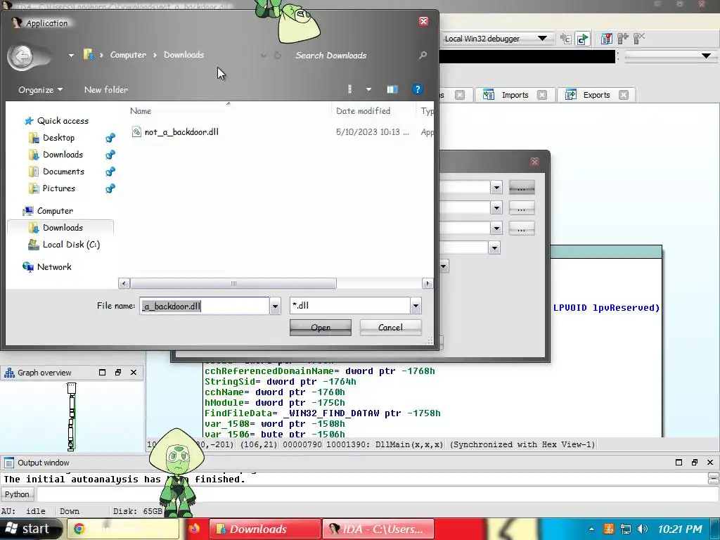Sort by the Date modified column
The height and width of the screenshot is (540, 720).
(x=364, y=111)
